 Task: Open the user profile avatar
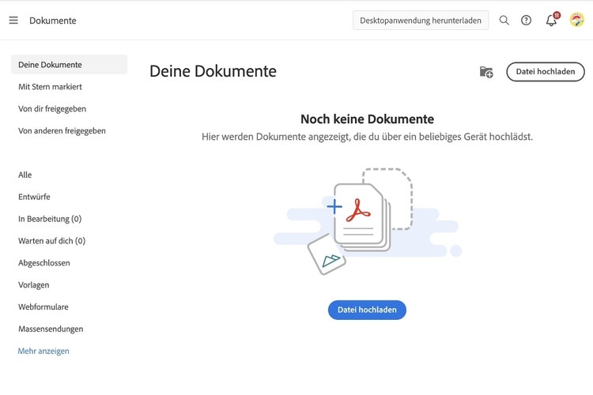576,20
